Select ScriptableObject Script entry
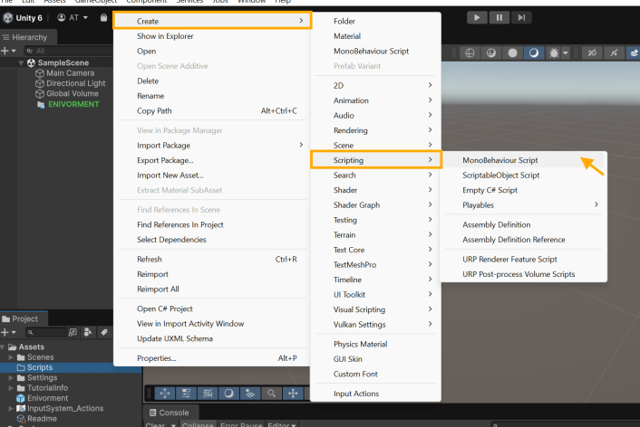 point(524,176)
